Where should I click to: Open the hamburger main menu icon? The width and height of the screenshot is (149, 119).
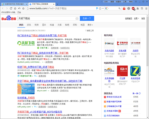click(x=146, y=8)
